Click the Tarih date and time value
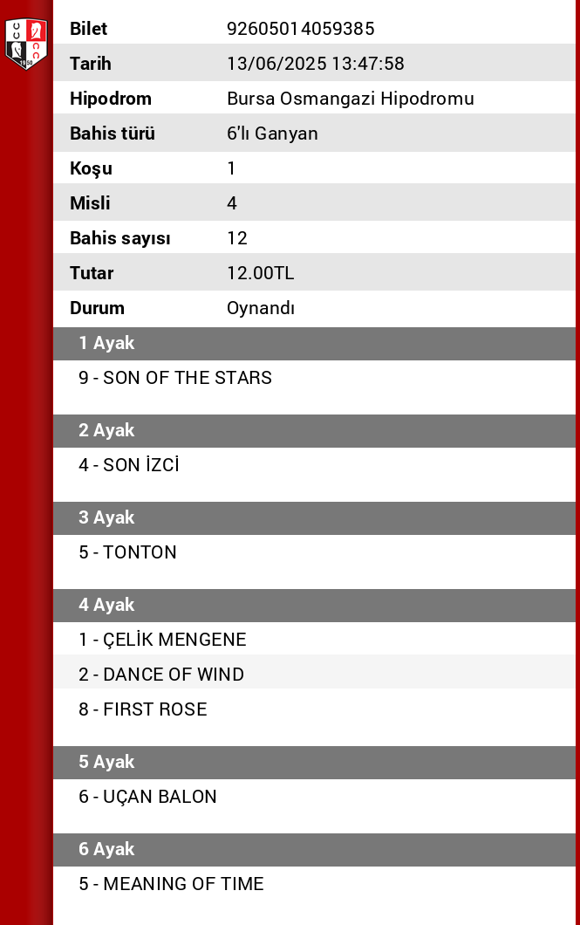 coord(315,64)
